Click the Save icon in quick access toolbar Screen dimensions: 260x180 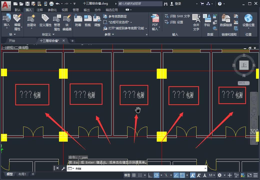[x=27, y=4]
